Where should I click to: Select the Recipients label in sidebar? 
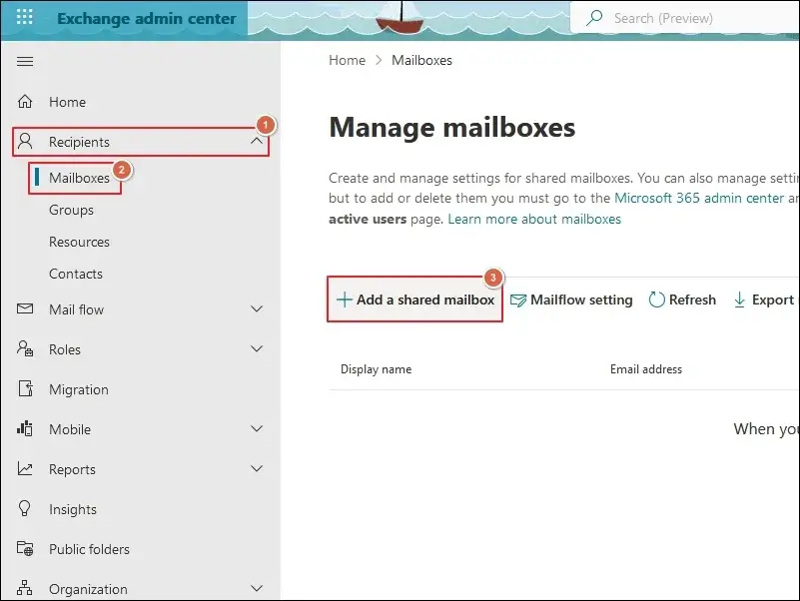point(79,142)
